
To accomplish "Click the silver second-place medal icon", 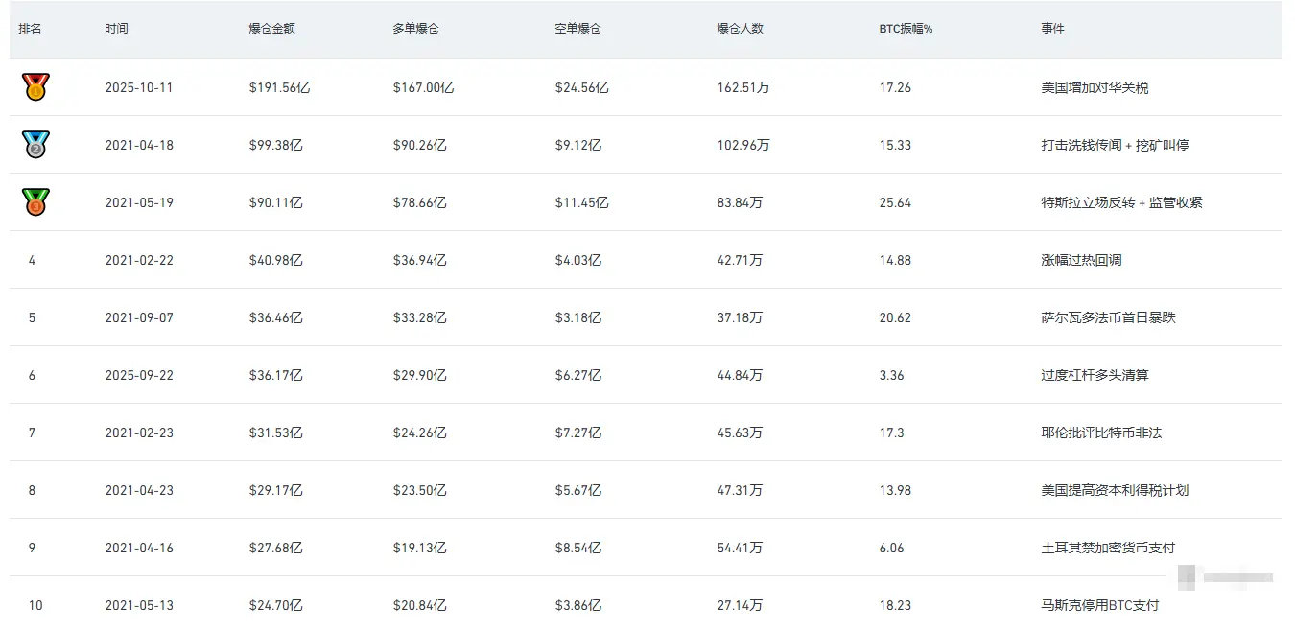I will 35,145.
